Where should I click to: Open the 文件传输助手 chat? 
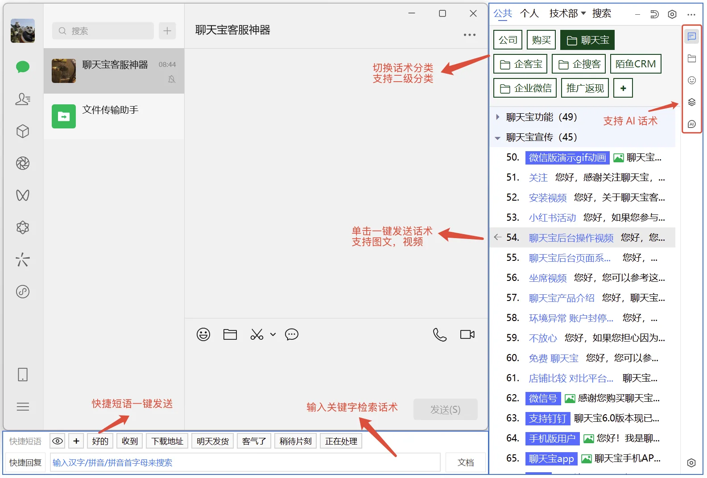pos(114,116)
